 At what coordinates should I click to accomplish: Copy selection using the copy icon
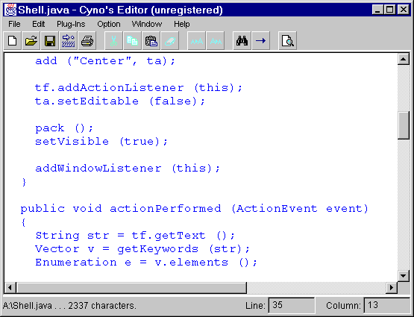click(132, 41)
